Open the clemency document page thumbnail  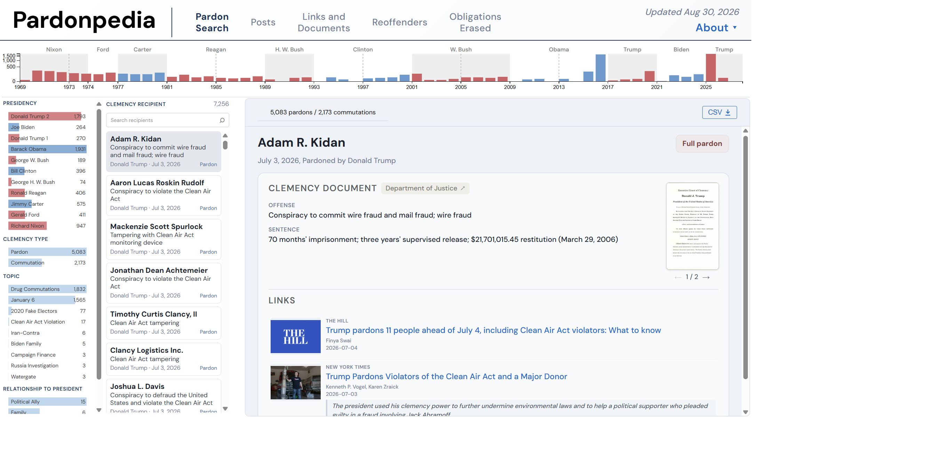(692, 226)
